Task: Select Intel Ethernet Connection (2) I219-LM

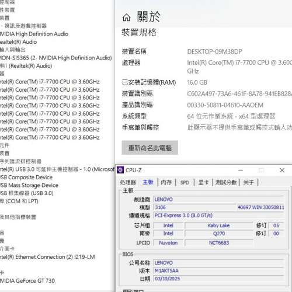Action: [47, 257]
